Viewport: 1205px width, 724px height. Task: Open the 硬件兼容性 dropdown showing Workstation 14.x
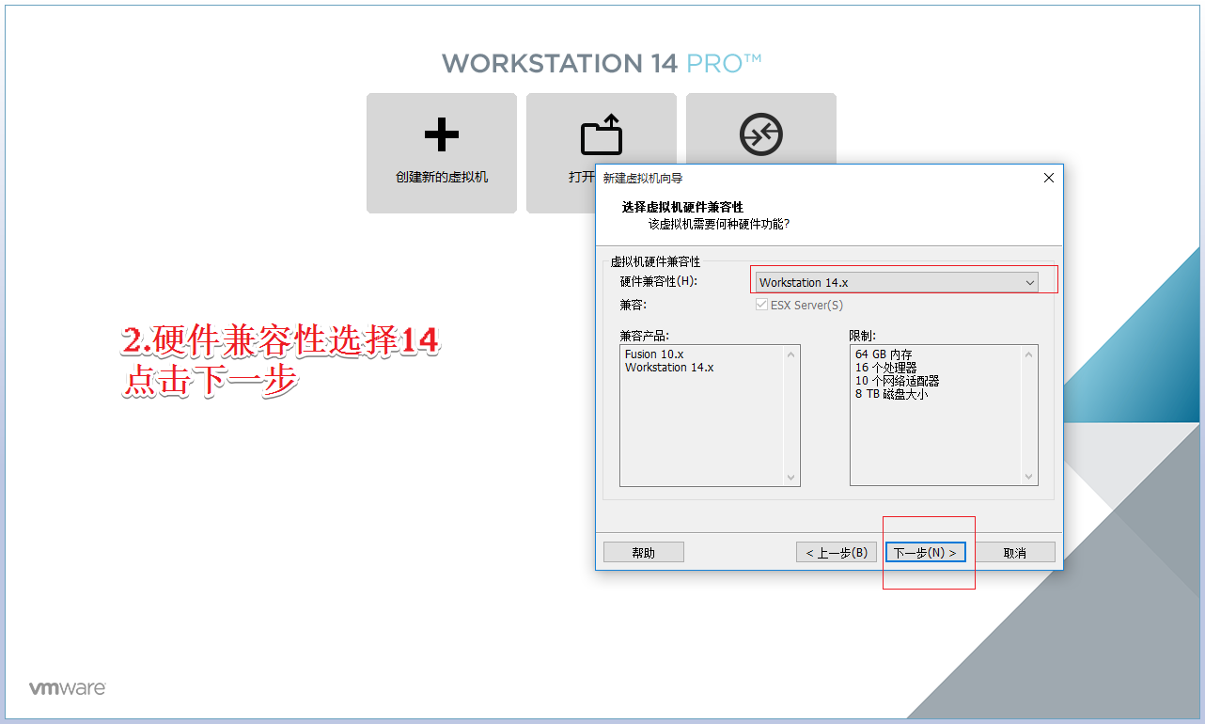(x=897, y=282)
